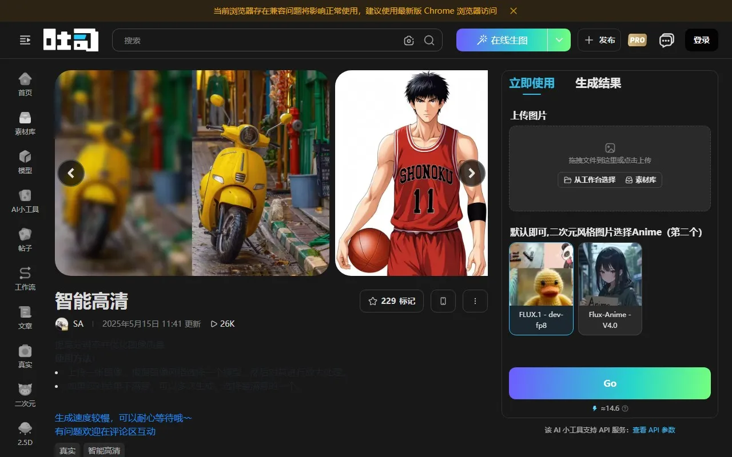Toggle the 229 标记 bookmark button
The width and height of the screenshot is (732, 457).
(x=391, y=301)
